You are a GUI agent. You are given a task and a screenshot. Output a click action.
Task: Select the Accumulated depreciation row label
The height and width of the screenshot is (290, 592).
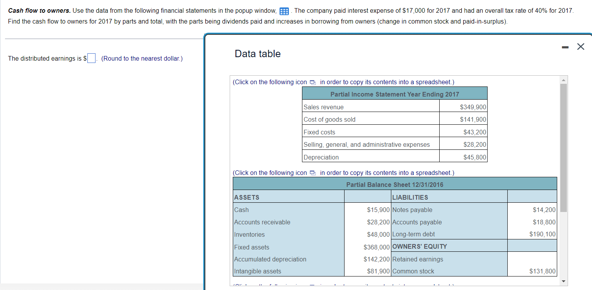(x=270, y=259)
